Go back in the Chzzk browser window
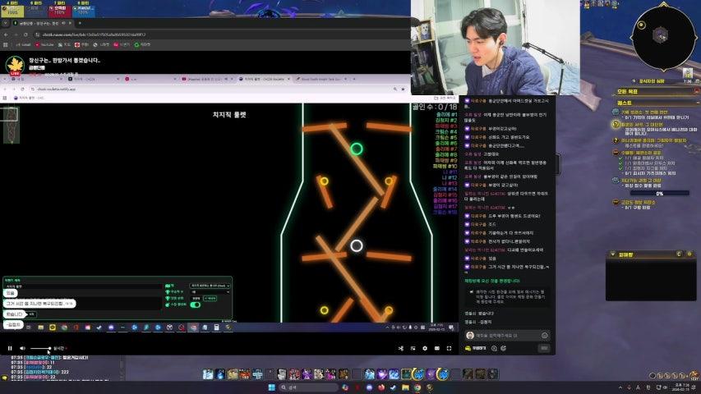This screenshot has width=701, height=394. 6,34
